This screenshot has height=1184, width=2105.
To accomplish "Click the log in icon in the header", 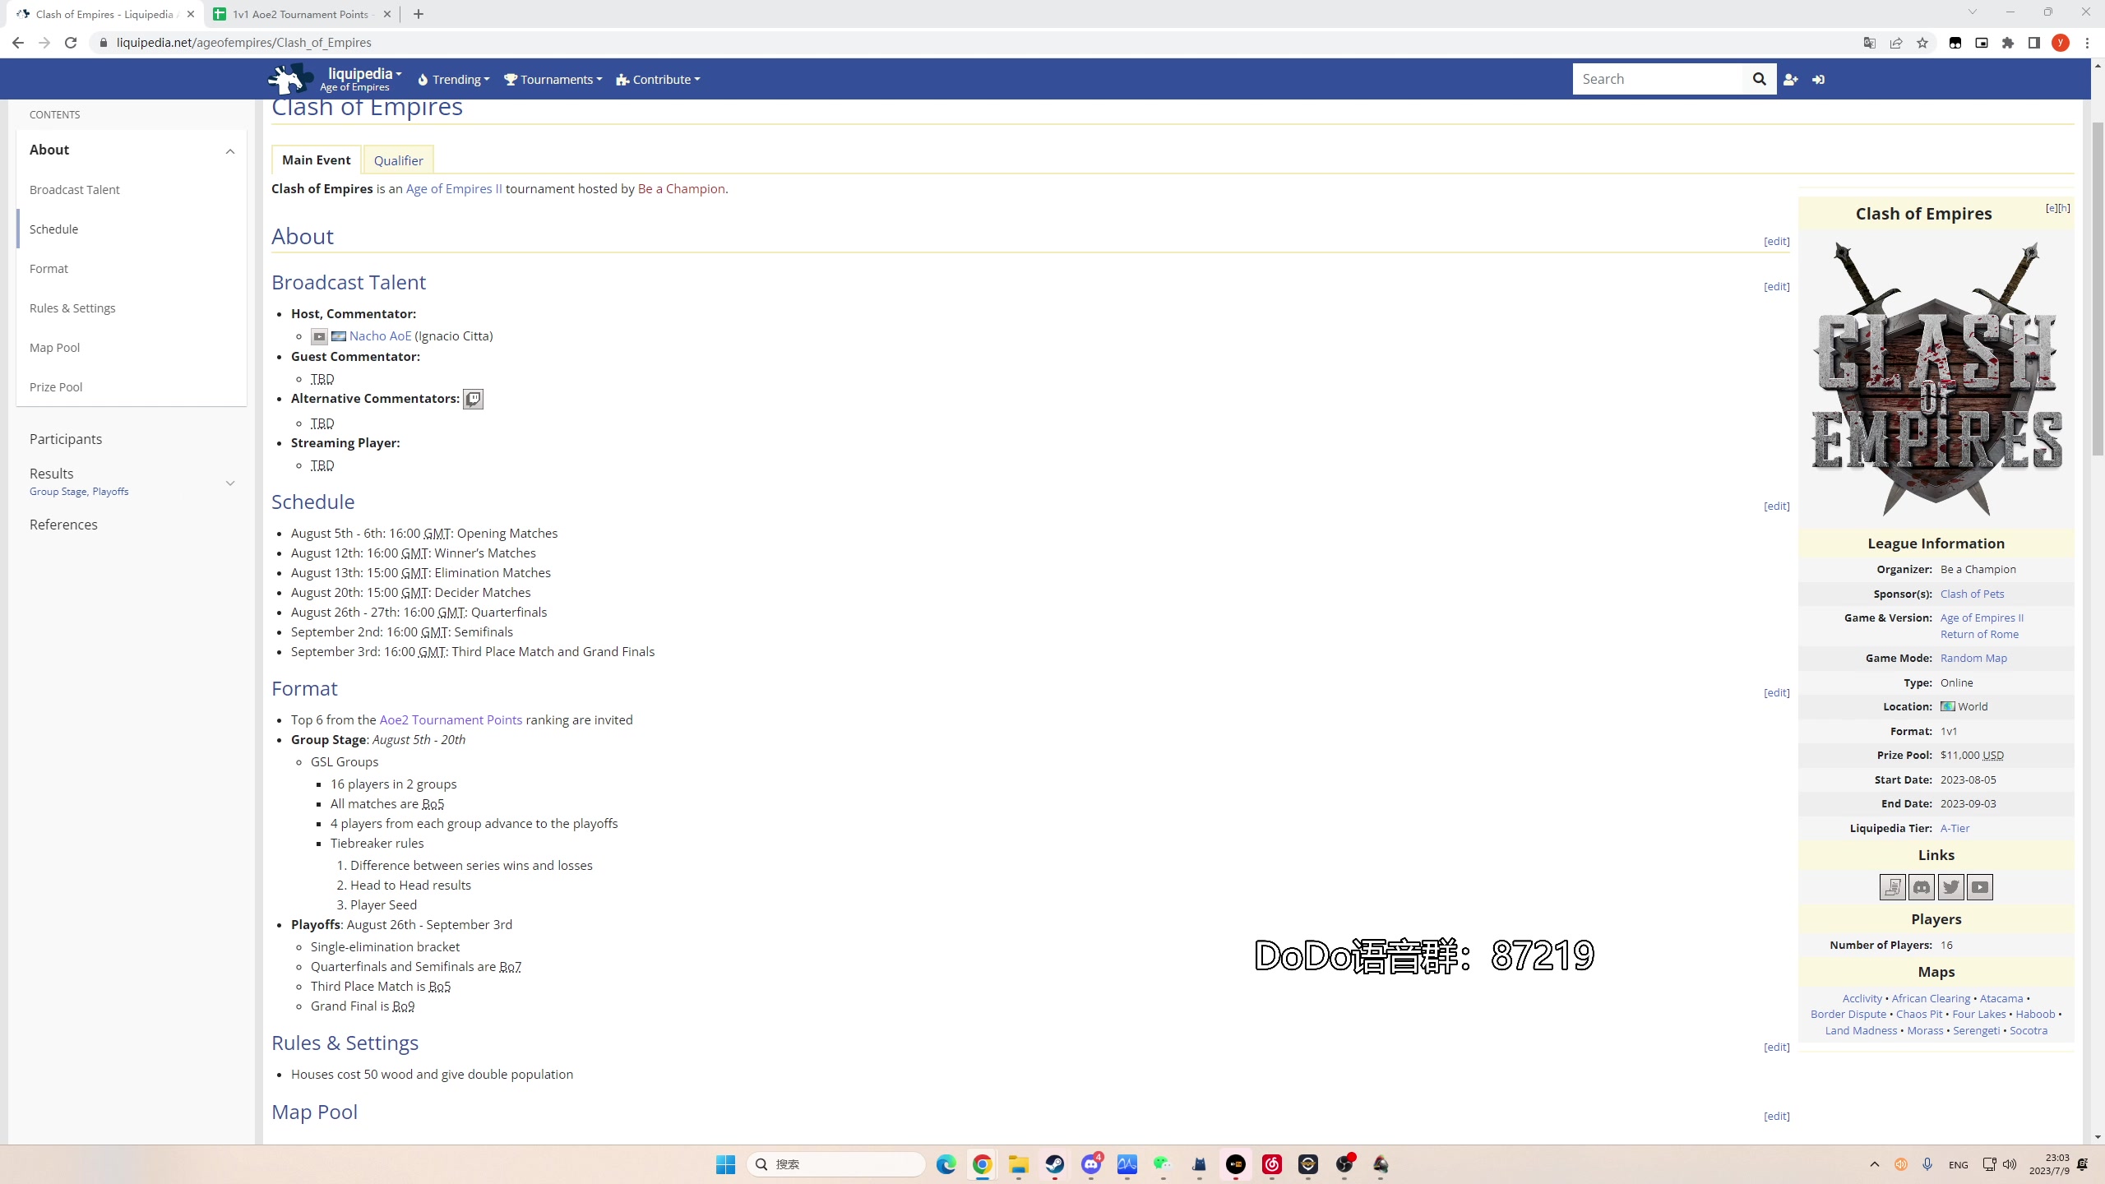I will click(1818, 79).
